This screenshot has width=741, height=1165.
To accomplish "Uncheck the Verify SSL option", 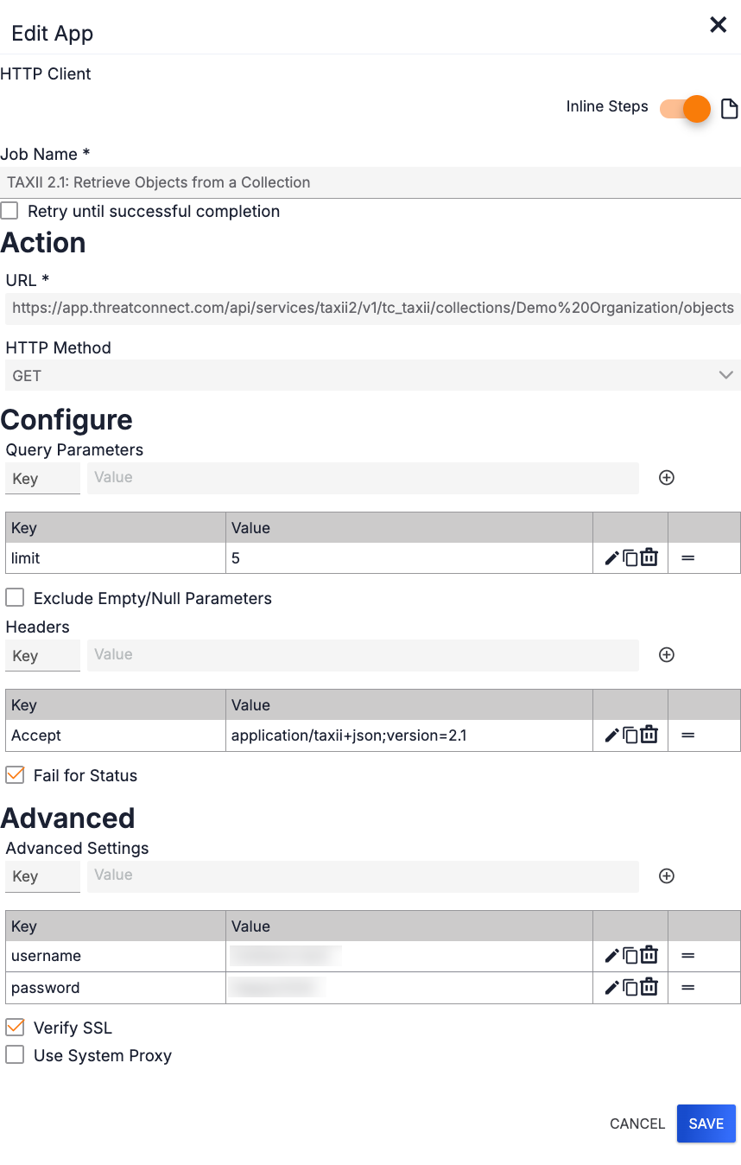I will pyautogui.click(x=14, y=1027).
